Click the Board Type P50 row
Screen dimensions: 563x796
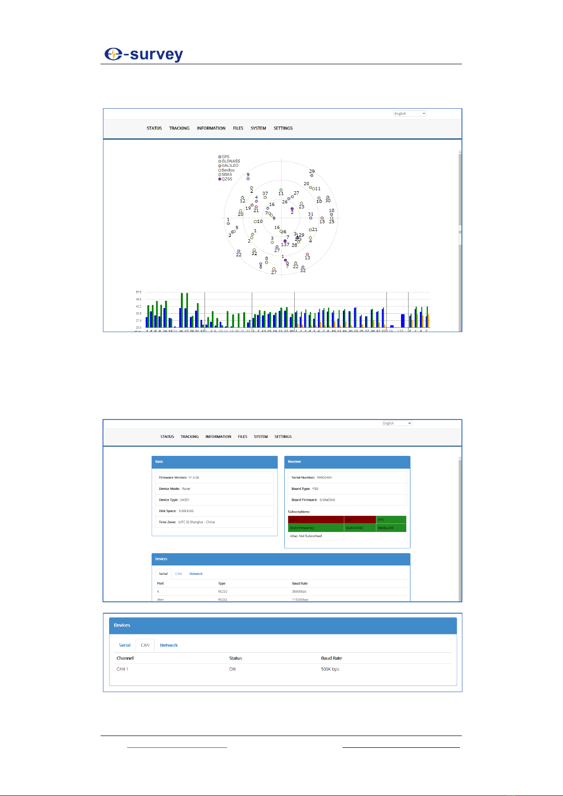[x=347, y=489]
